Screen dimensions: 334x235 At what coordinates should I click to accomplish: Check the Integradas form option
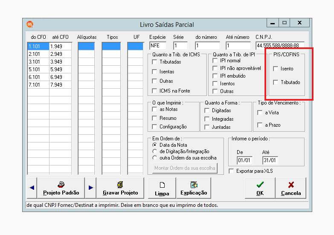[207, 119]
